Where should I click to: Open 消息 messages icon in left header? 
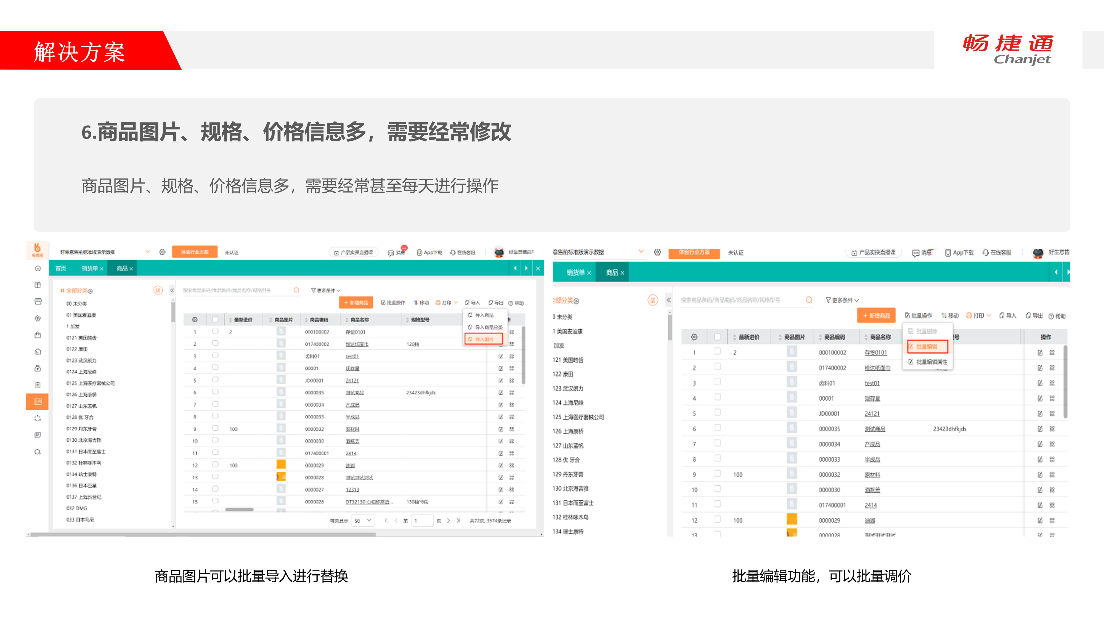tap(391, 253)
